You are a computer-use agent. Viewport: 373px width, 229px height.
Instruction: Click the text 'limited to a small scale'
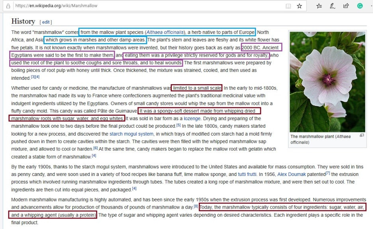(197, 88)
